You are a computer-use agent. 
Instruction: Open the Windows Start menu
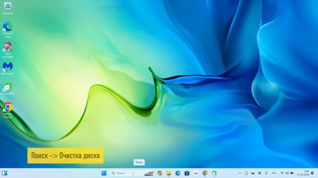pyautogui.click(x=104, y=173)
